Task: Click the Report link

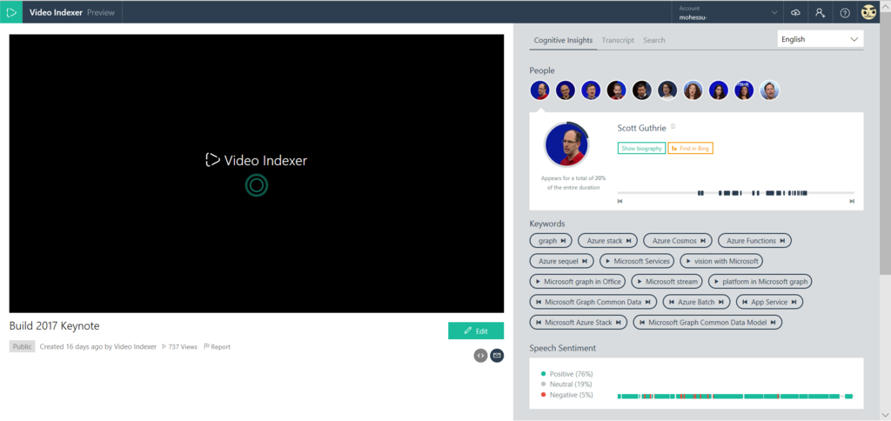Action: tap(217, 346)
